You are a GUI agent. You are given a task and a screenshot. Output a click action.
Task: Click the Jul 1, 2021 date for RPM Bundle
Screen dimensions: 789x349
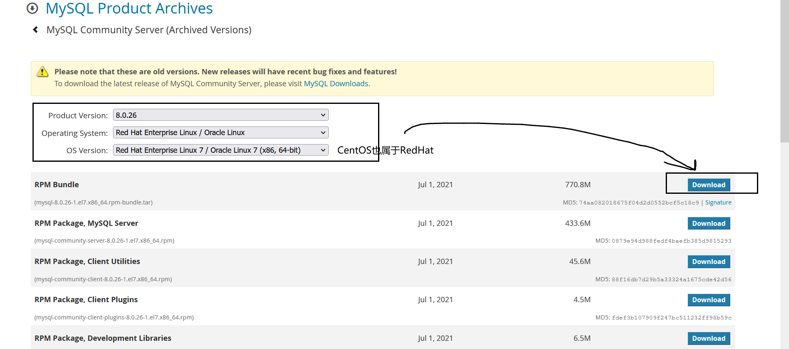click(435, 185)
